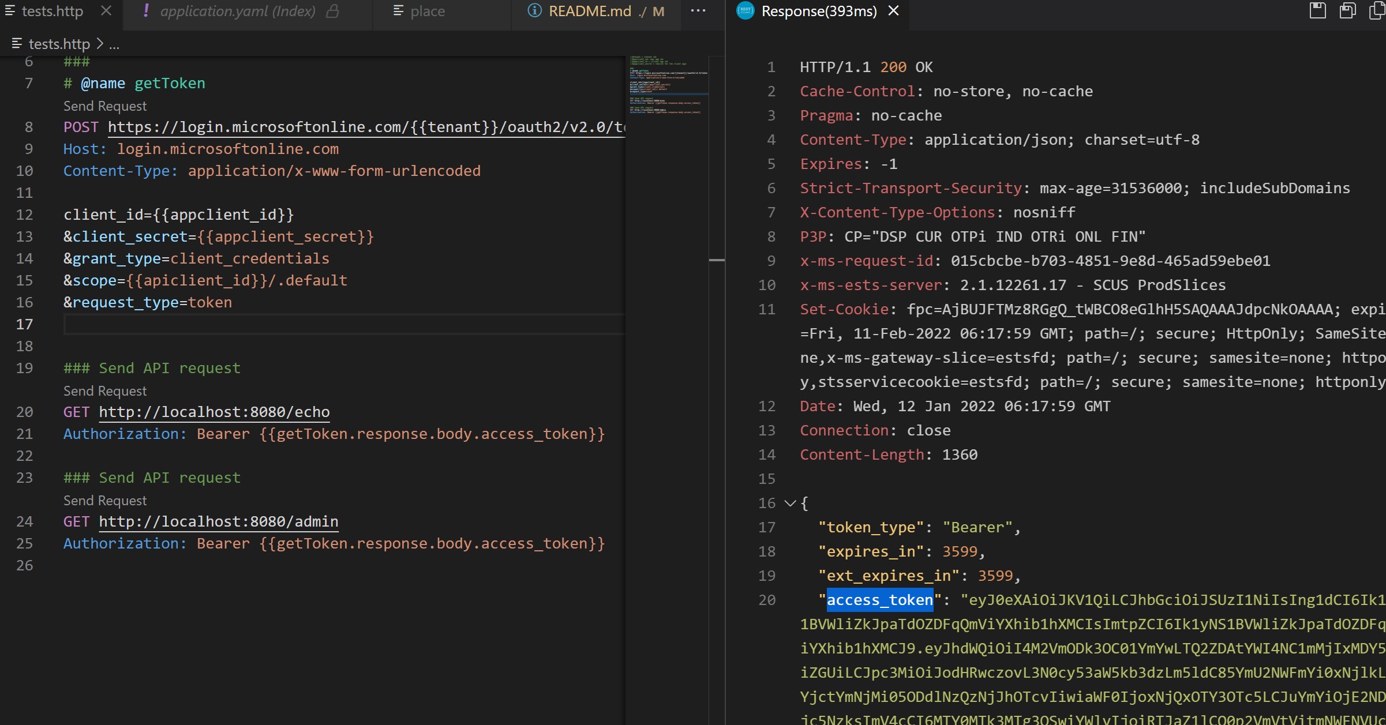Close the tests.http tab
The width and height of the screenshot is (1386, 725).
tap(106, 11)
